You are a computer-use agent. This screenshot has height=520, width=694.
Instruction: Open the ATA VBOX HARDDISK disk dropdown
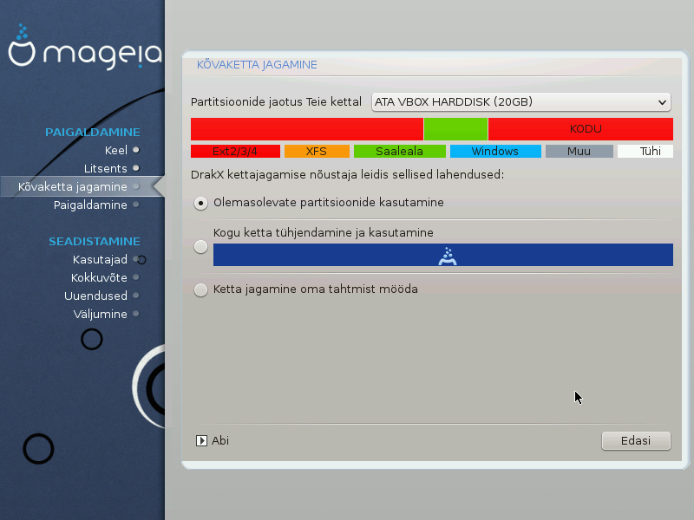pos(521,102)
